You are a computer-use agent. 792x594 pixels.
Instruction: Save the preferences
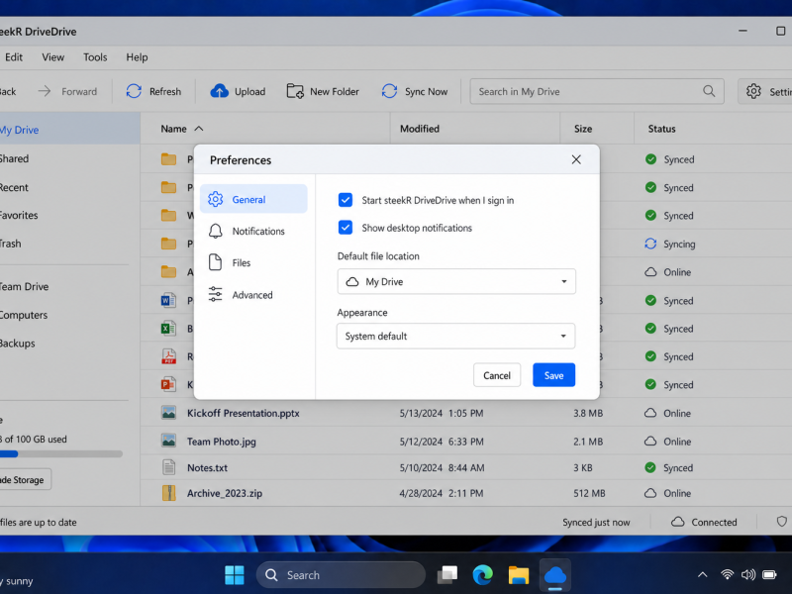[554, 375]
